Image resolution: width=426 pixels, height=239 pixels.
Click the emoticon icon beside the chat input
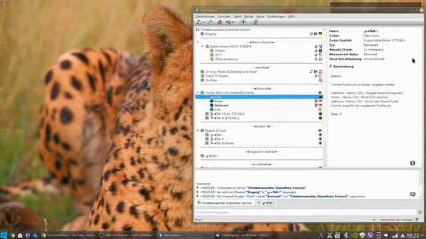(x=420, y=212)
